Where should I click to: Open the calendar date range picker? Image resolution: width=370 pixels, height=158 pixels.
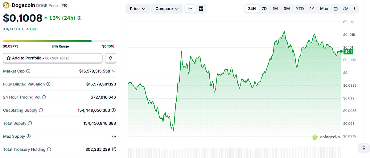pos(336,9)
